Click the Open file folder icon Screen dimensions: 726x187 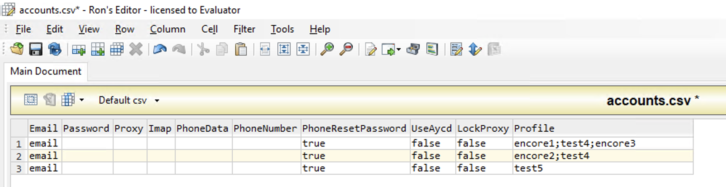click(x=17, y=49)
